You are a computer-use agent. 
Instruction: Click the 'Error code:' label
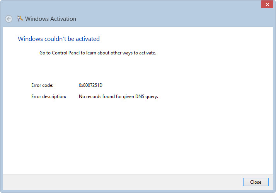point(42,85)
